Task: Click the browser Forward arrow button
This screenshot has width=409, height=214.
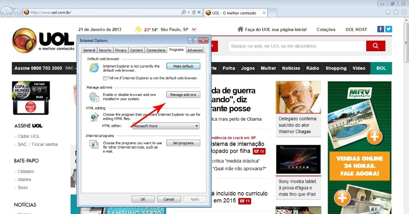Action: 17,12
